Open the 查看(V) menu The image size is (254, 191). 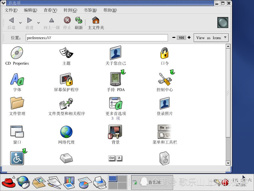pyautogui.click(x=50, y=10)
